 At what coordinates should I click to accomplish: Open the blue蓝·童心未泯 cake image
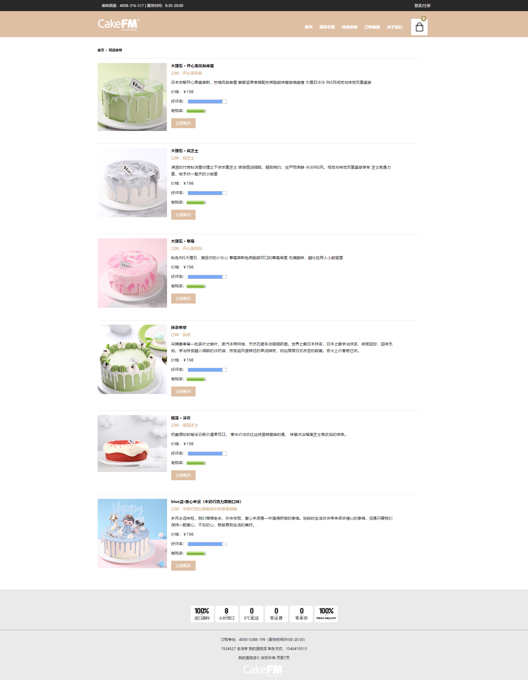(132, 534)
